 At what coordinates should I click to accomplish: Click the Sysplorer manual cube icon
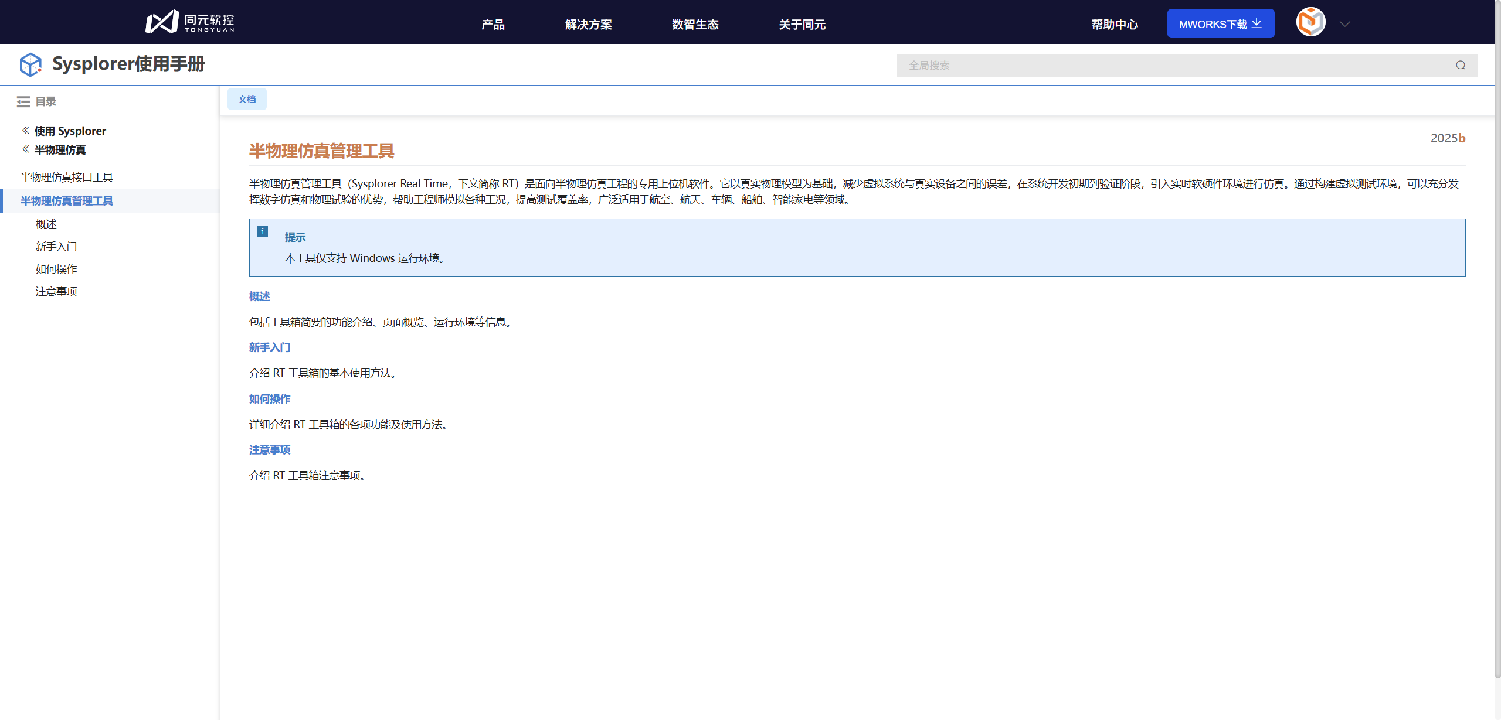point(30,64)
